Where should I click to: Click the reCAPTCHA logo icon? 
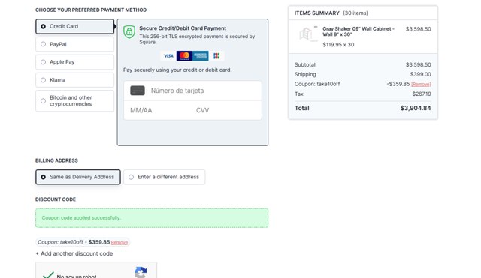[x=141, y=272]
